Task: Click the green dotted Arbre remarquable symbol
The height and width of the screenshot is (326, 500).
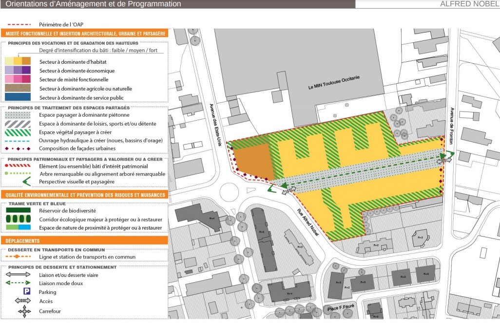Action: click(18, 174)
